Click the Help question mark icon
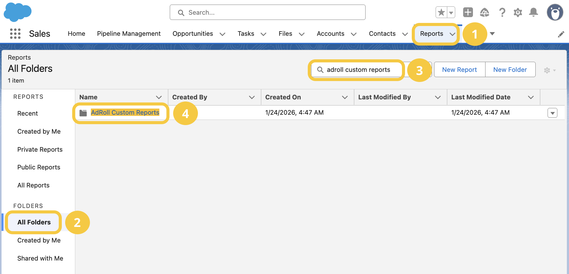 [x=502, y=13]
